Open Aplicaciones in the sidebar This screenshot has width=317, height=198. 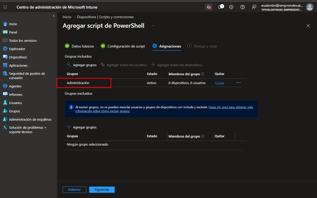pos(18,65)
